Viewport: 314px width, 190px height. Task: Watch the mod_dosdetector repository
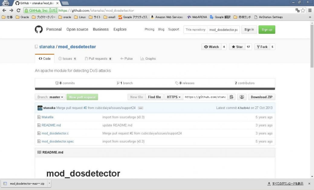(212, 47)
